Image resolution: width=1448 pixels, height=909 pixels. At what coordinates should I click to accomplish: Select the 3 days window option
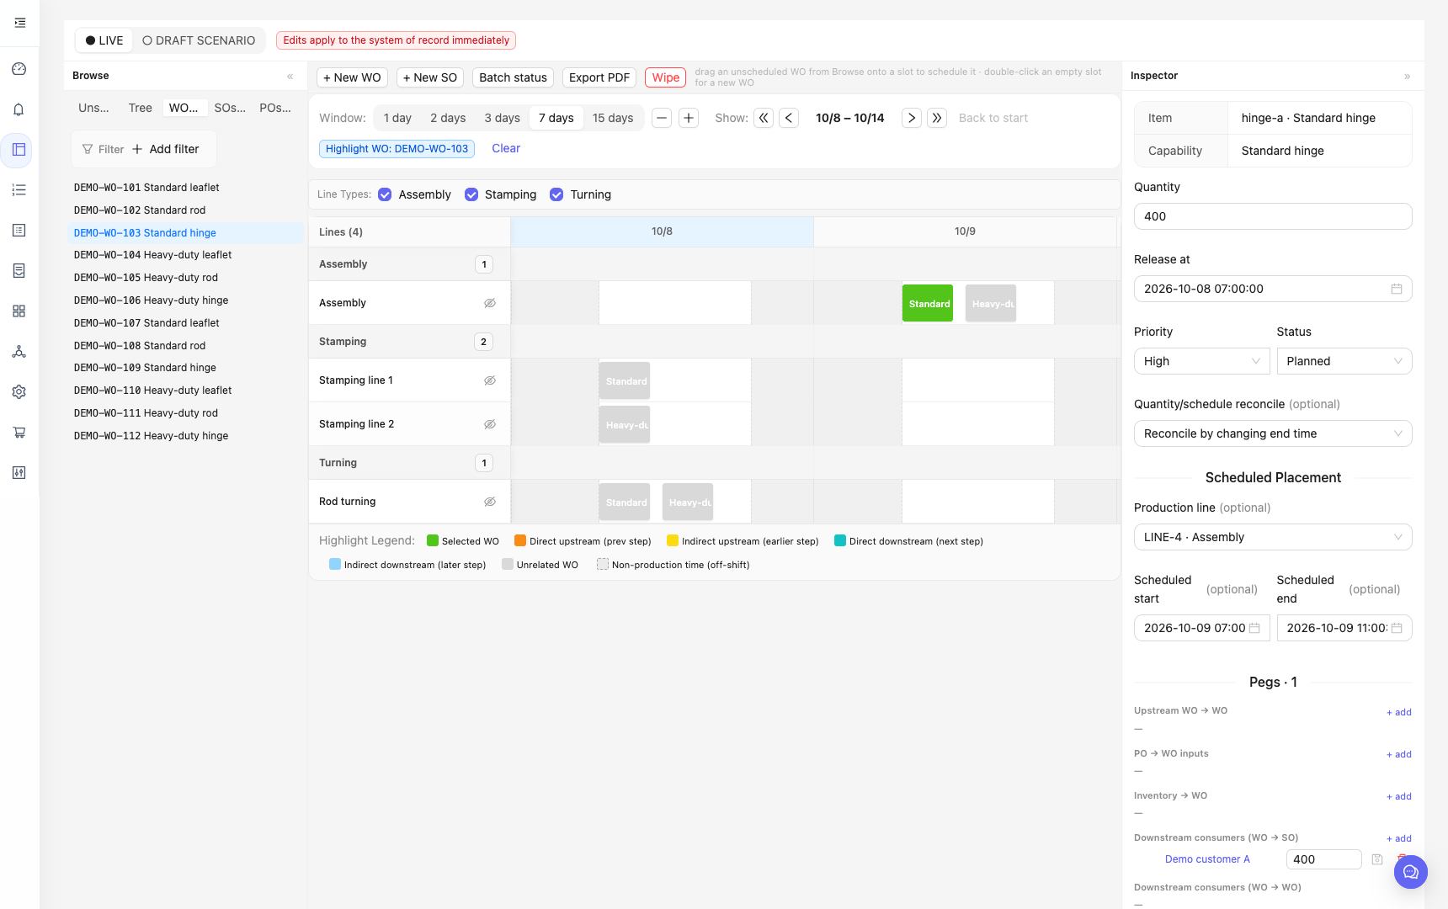point(502,118)
